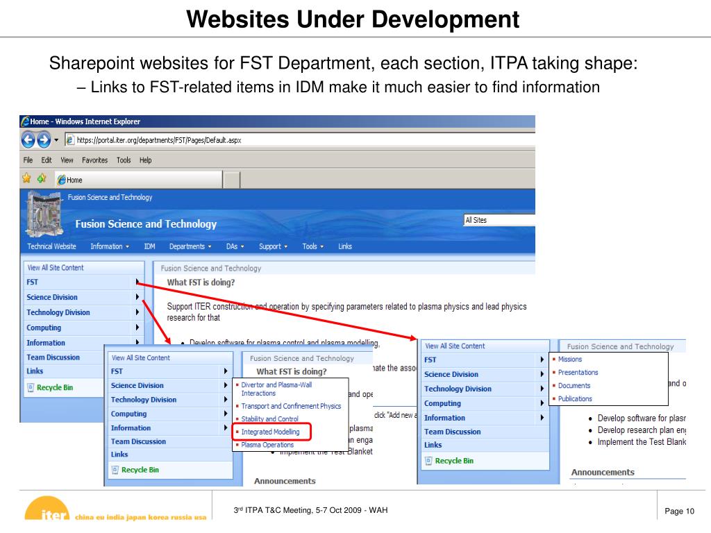Expand Science Division arrow in main sidebar

(137, 297)
